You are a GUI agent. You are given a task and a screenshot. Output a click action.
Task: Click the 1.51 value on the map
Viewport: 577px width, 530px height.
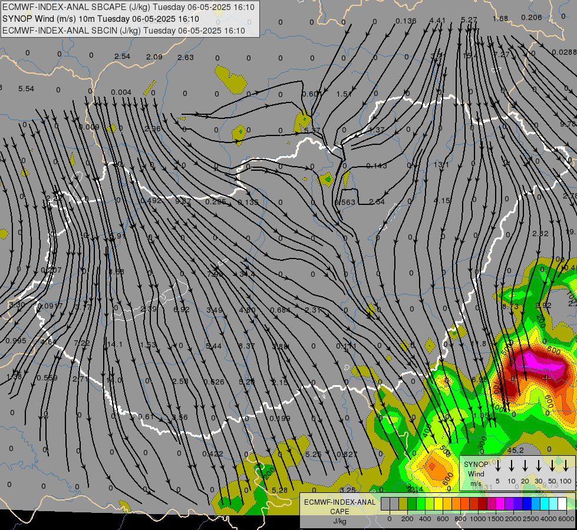pos(344,94)
